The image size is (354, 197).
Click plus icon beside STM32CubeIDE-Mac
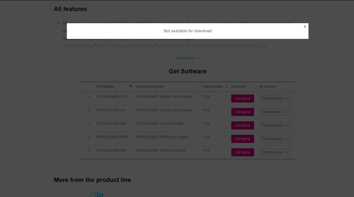point(89,123)
